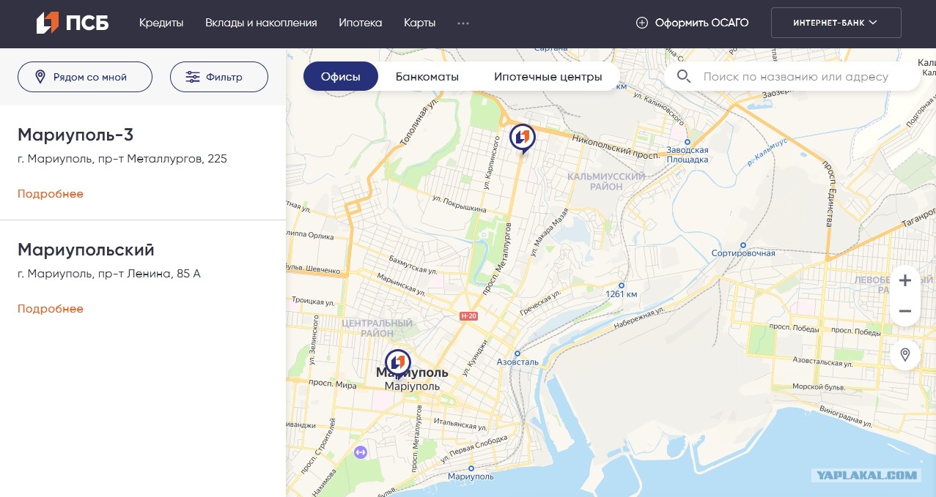Click address пр-т Металлургов, 225
Screen dimensions: 936x497
coord(122,159)
